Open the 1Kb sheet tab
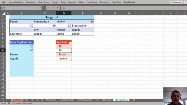187x105 pixels. pos(32,100)
